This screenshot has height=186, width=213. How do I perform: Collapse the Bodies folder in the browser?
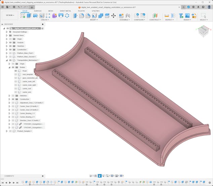pos(9,67)
